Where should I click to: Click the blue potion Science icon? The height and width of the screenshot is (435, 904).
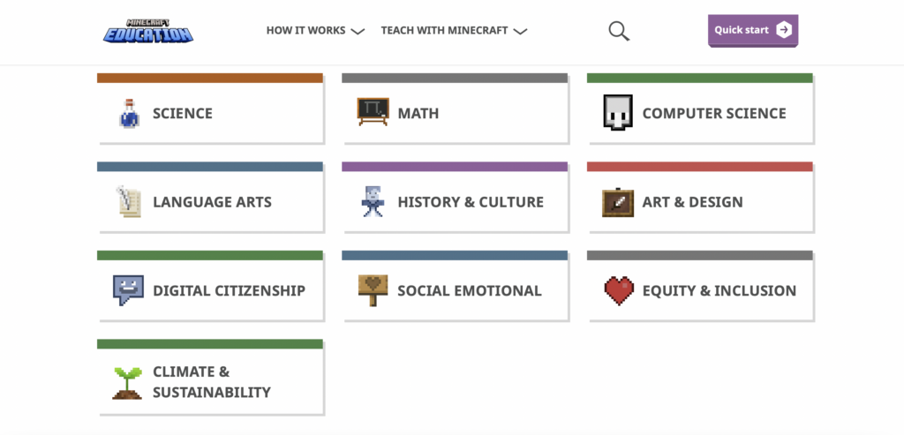tap(129, 113)
